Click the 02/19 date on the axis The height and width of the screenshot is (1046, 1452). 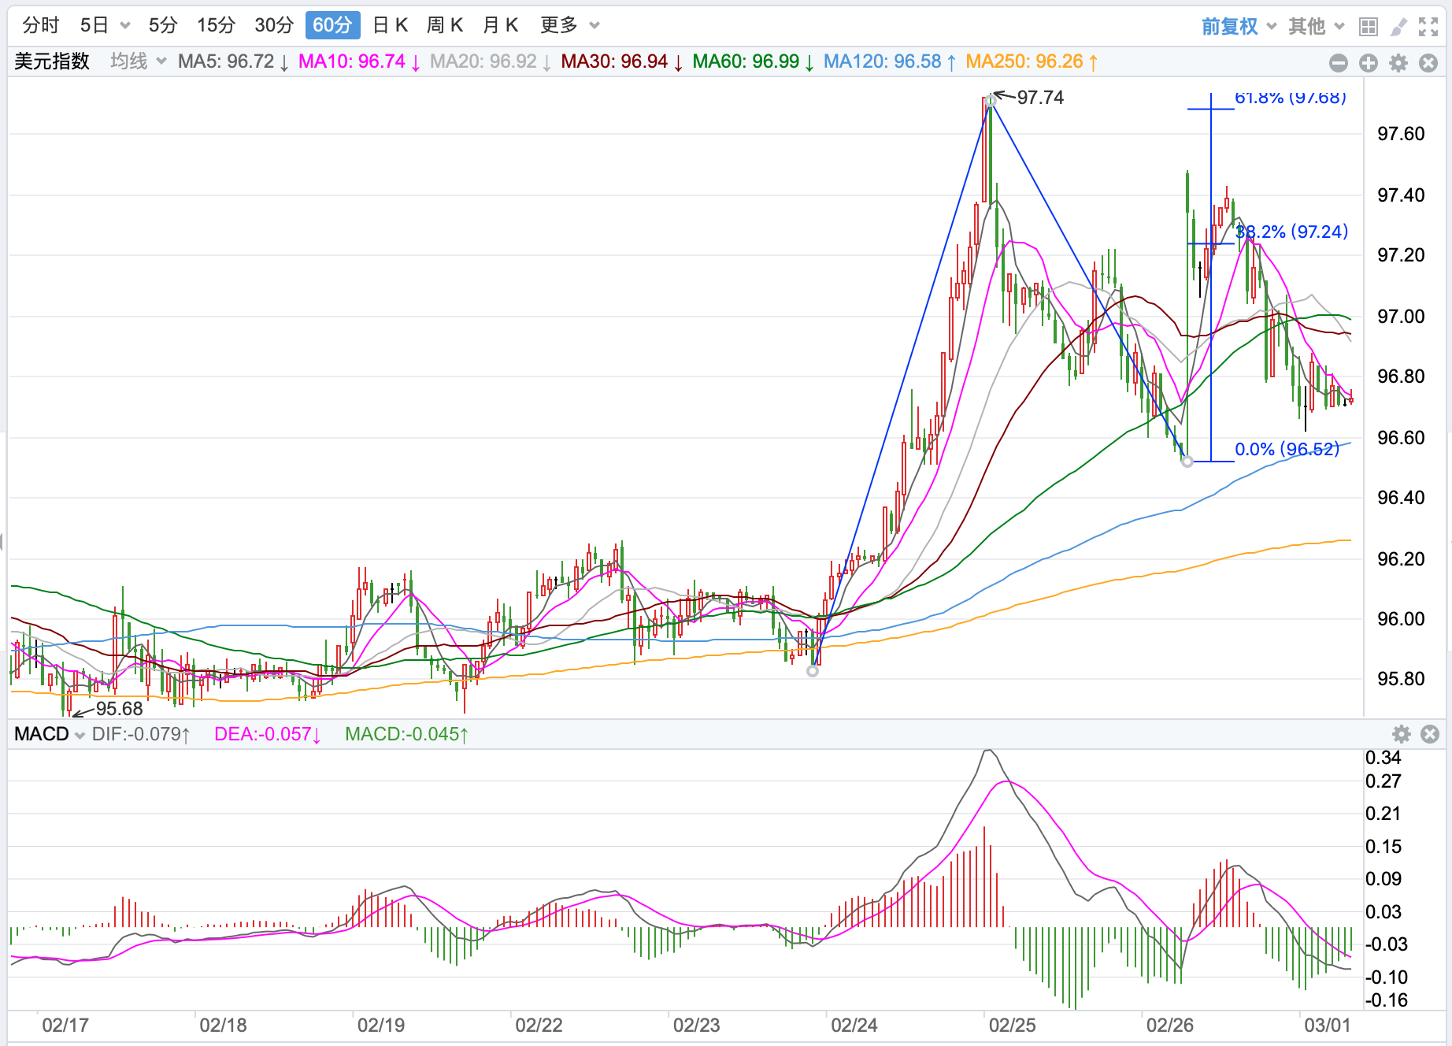point(381,1025)
